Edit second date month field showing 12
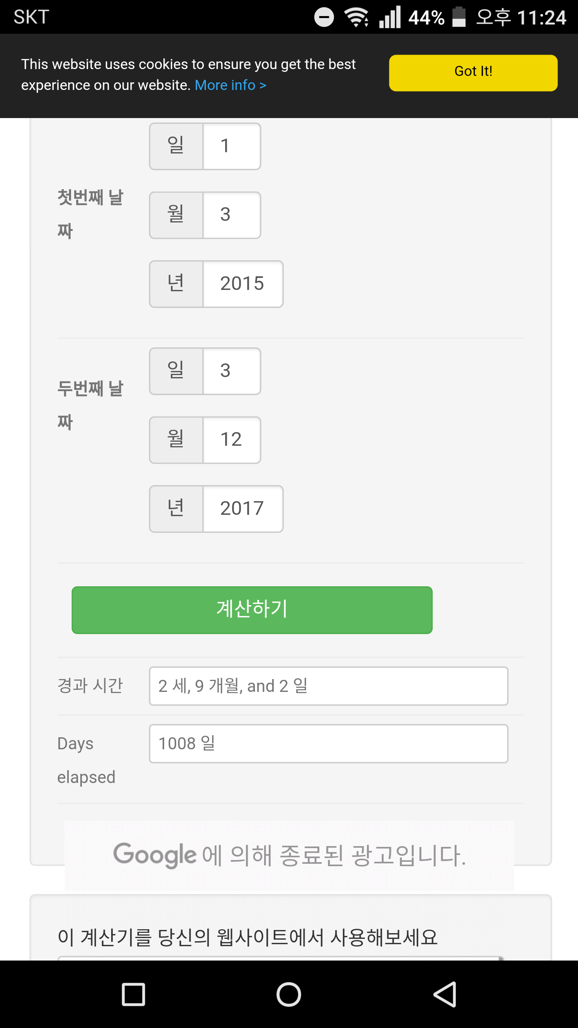The width and height of the screenshot is (578, 1028). (232, 440)
